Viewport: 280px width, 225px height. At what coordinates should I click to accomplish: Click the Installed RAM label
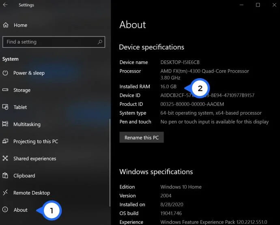click(135, 86)
